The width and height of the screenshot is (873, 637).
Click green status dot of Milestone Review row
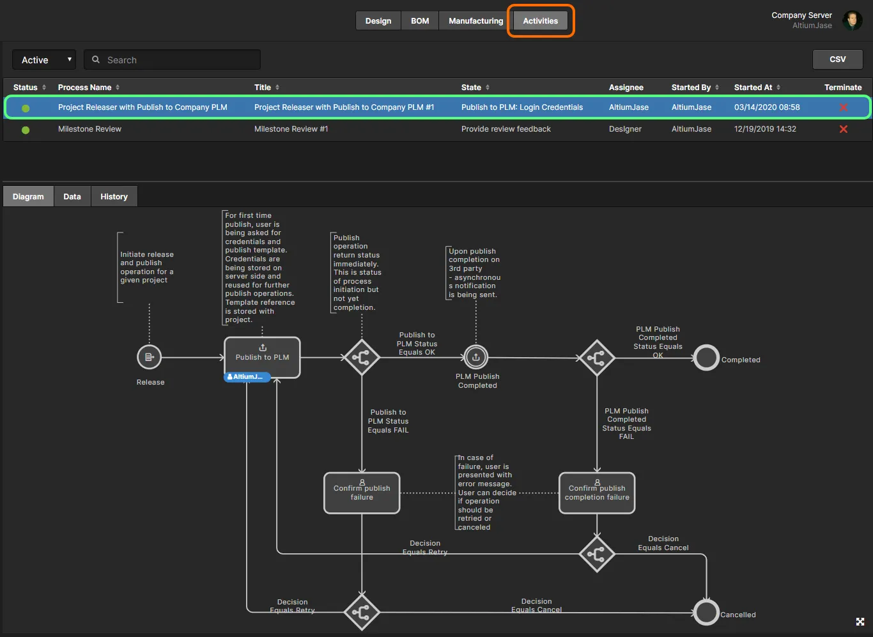26,130
